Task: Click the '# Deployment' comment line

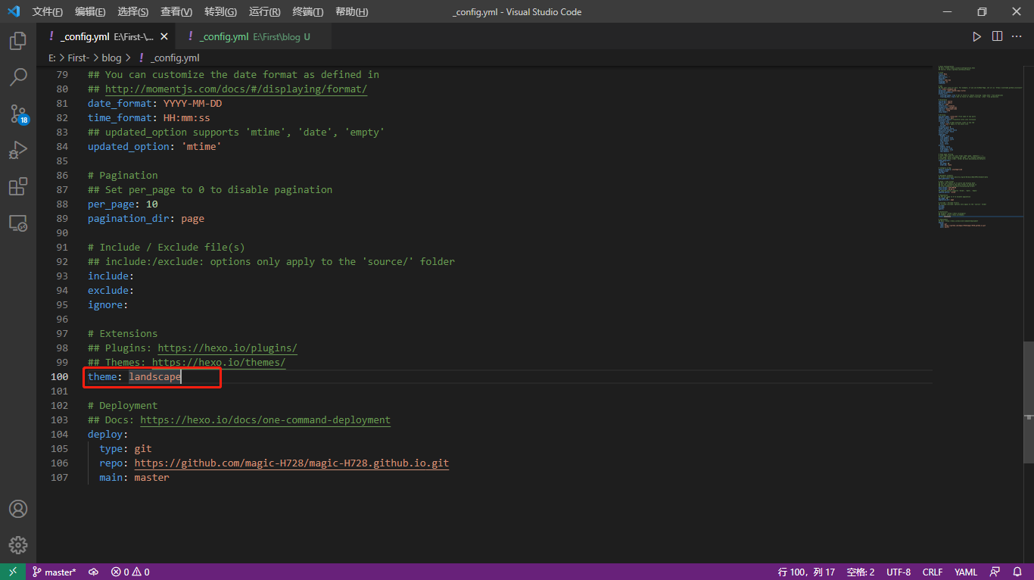Action: (x=123, y=406)
